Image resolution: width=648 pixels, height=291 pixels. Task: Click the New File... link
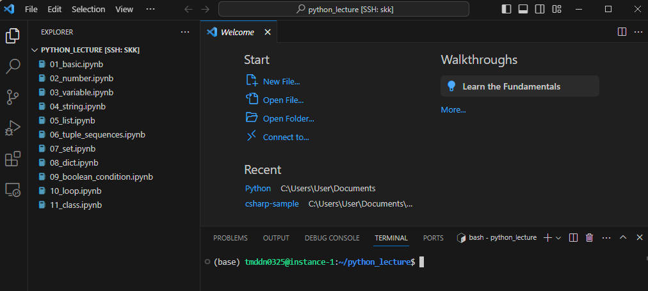click(282, 82)
